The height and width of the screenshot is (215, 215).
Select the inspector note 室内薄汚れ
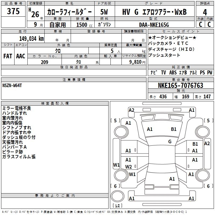(12, 118)
